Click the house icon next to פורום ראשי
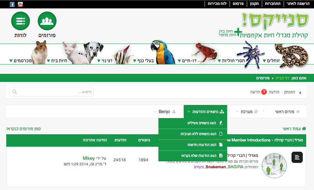This screenshot has height=190, width=314. point(298,112)
